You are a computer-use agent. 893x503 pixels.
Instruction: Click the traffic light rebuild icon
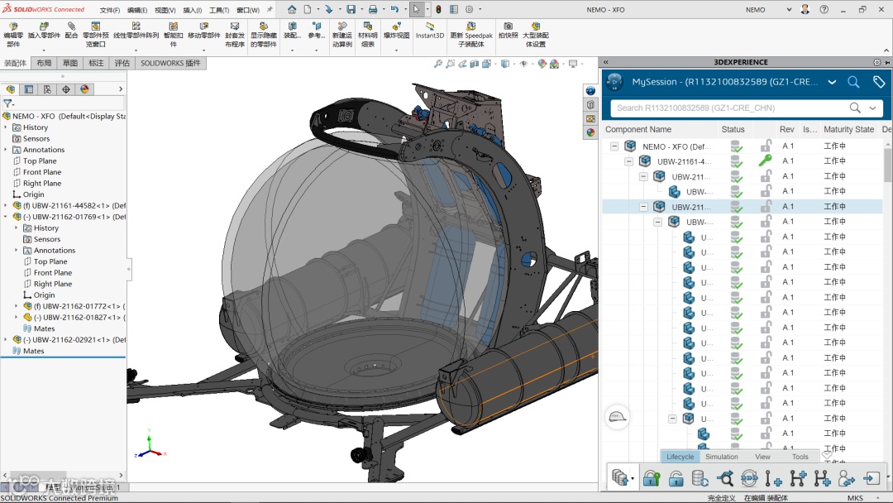[x=438, y=10]
